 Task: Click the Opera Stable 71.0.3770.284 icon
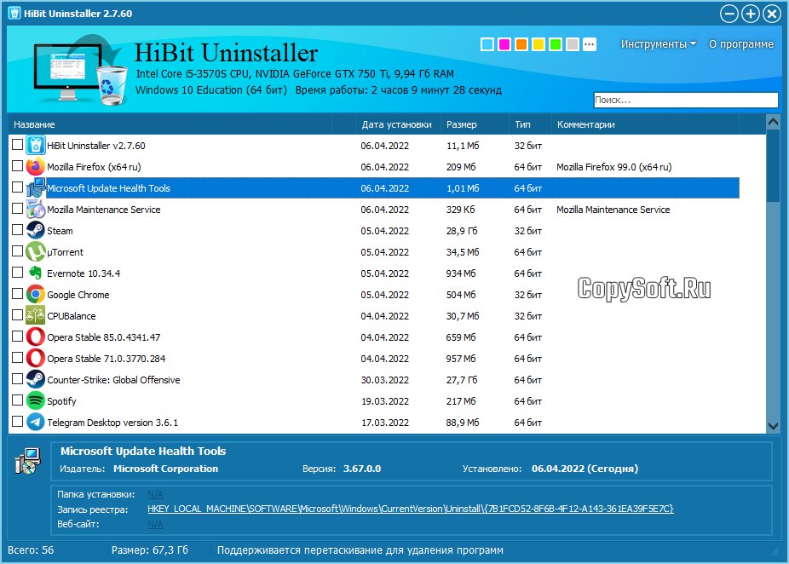pos(36,358)
